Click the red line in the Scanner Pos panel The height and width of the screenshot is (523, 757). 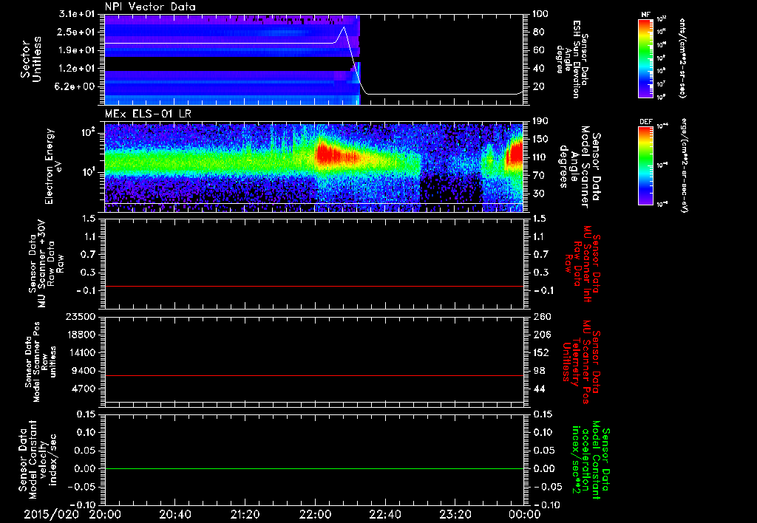[314, 375]
